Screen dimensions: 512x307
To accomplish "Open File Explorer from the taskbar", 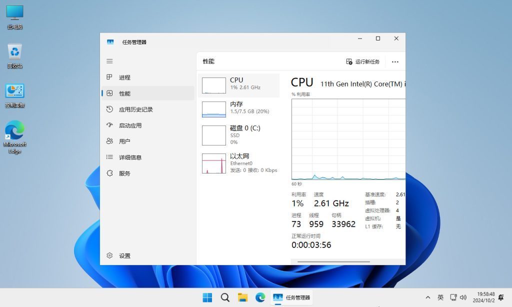I will (242, 296).
